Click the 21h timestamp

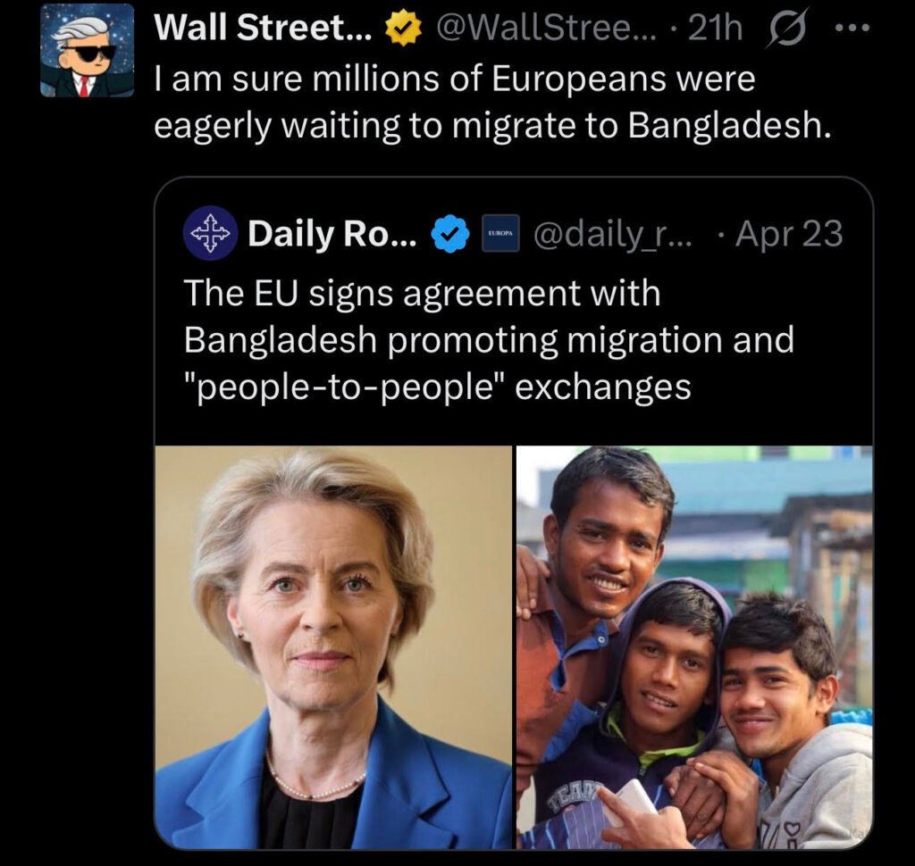(x=715, y=29)
